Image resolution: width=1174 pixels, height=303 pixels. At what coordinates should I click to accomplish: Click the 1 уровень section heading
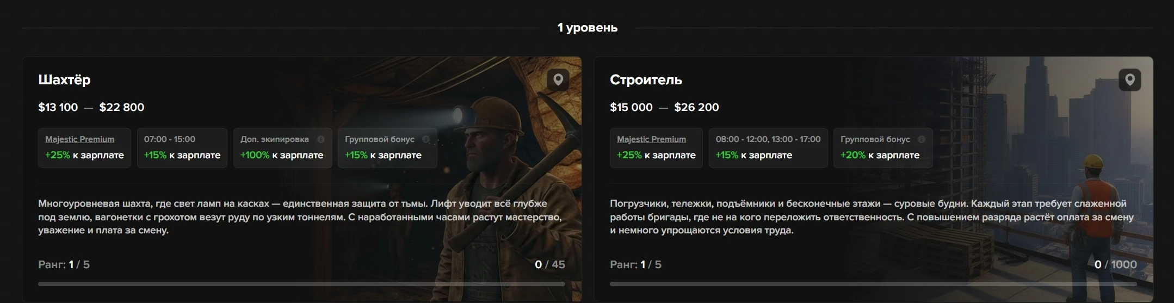587,28
